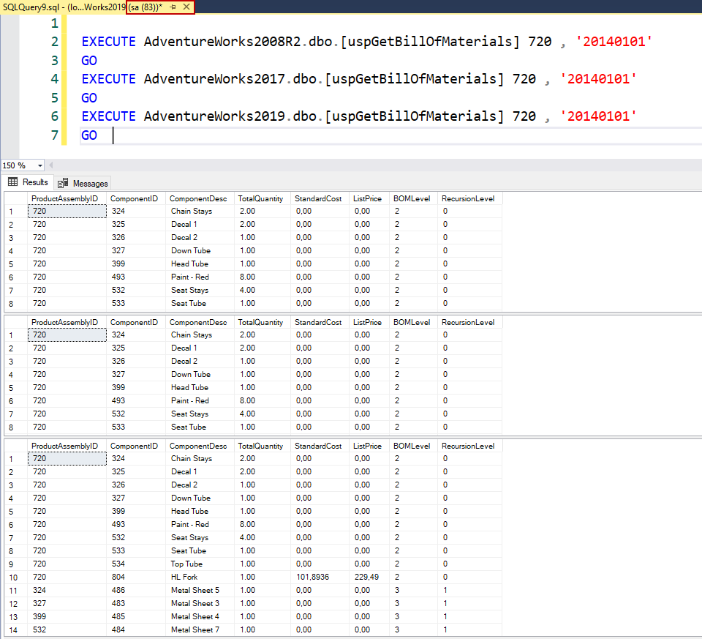Image resolution: width=702 pixels, height=639 pixels.
Task: Select the HL Fork cell
Action: click(184, 577)
